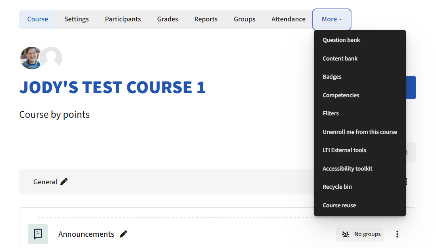Select Unenroll me from this course
This screenshot has width=436, height=248.
click(x=360, y=132)
